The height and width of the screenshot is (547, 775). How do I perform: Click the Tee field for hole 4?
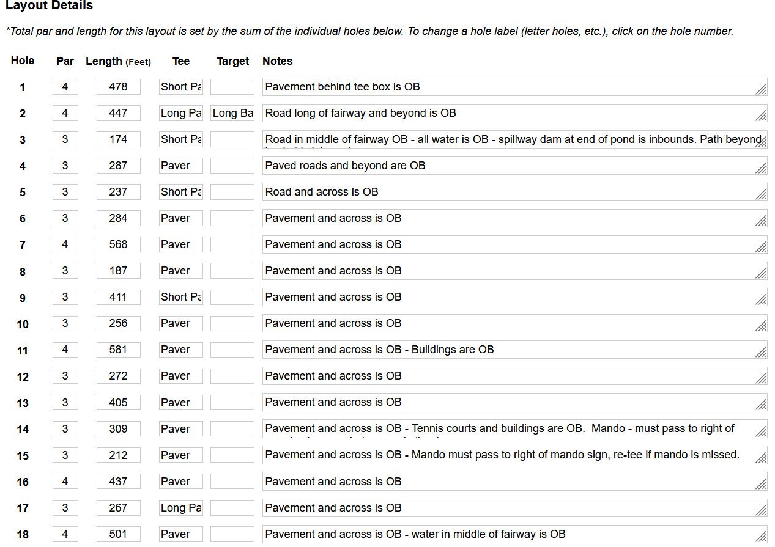coord(180,166)
